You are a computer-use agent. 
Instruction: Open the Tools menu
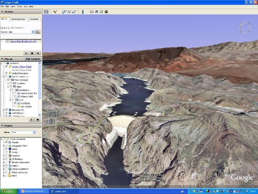click(19, 6)
